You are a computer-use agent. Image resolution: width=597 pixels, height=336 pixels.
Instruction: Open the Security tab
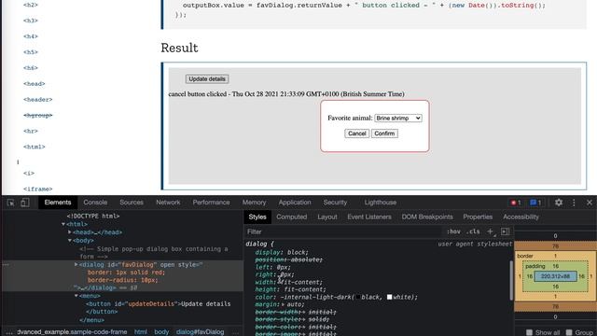point(335,203)
